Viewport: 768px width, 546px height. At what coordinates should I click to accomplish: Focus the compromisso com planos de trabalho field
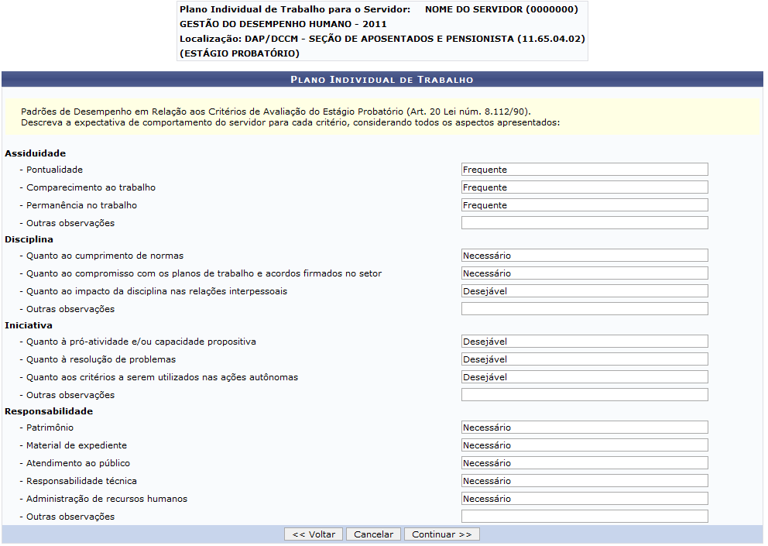click(x=585, y=273)
